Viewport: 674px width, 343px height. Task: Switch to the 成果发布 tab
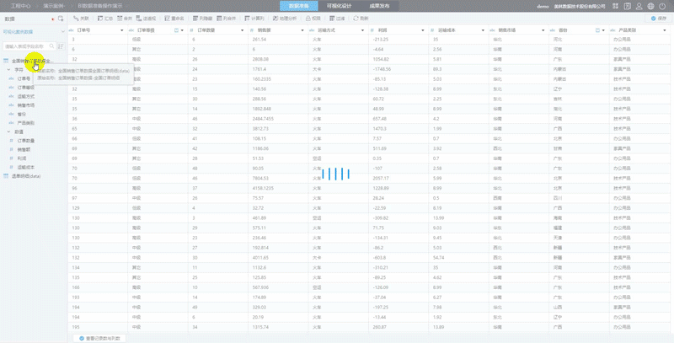point(378,5)
